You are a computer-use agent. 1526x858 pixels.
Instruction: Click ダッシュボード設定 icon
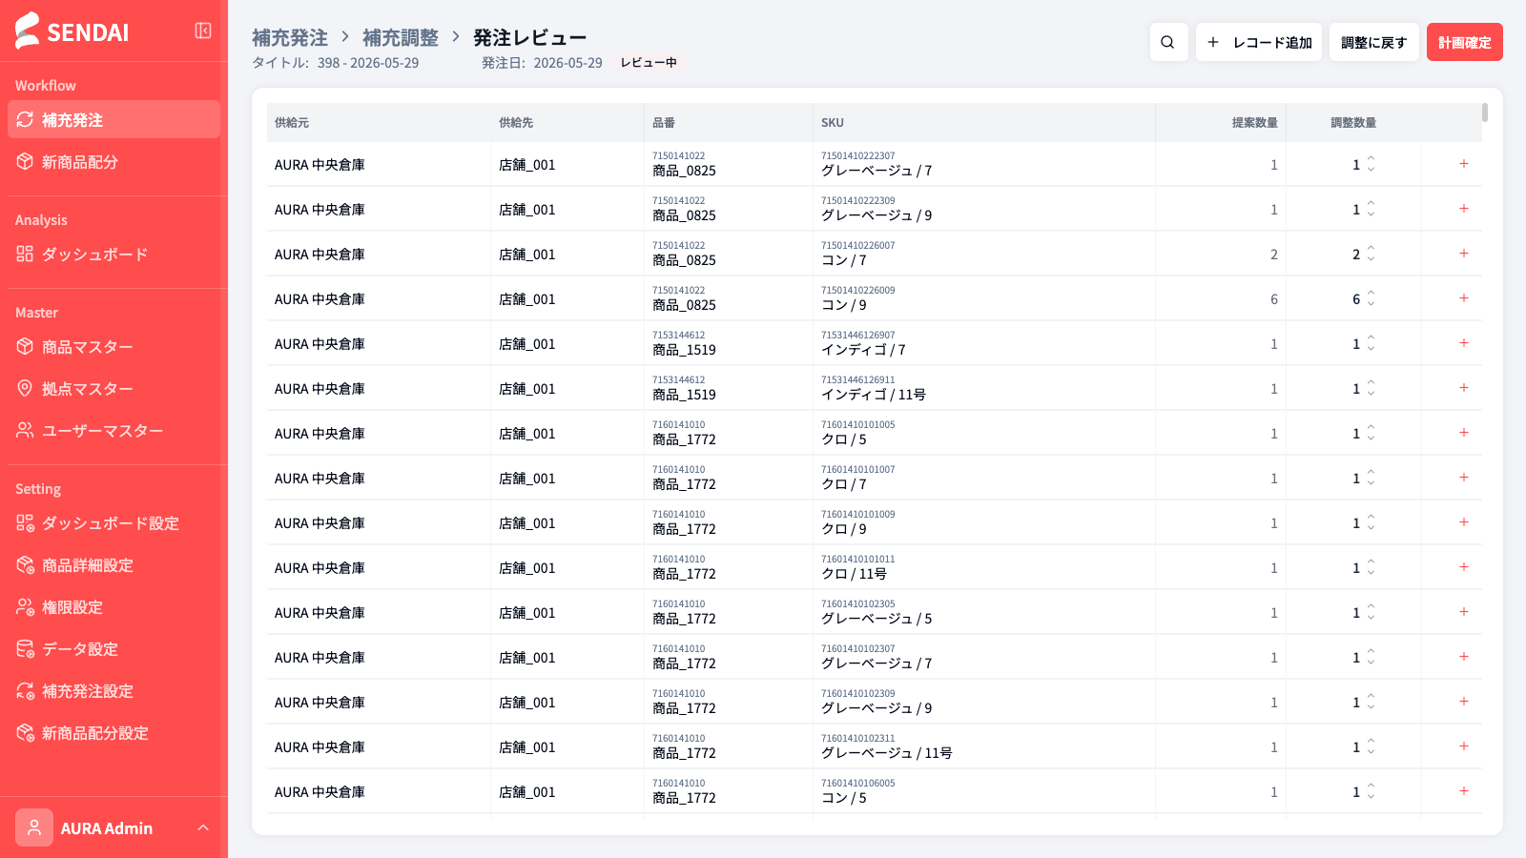tap(25, 522)
